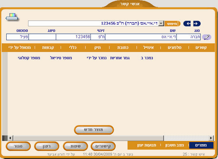Switch to the קבוצות tab
The width and height of the screenshot is (218, 159).
pos(48,48)
